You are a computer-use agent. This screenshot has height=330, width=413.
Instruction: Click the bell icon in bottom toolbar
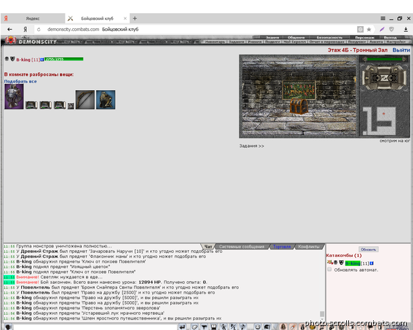point(283,327)
